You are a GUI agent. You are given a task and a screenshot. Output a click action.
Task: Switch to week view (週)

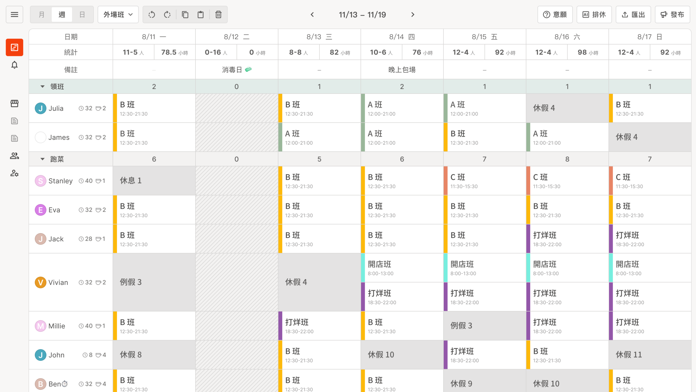coord(62,14)
